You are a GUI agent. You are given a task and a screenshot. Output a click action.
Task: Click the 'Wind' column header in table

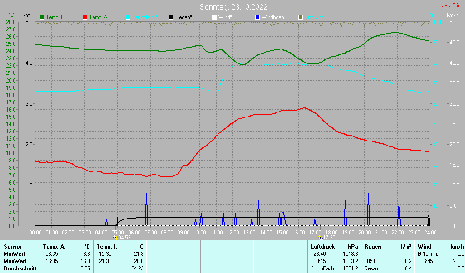coord(425,247)
